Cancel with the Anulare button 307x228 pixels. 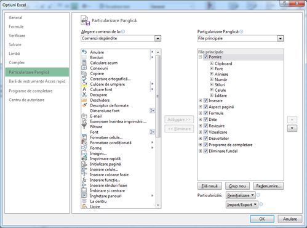tap(290, 219)
